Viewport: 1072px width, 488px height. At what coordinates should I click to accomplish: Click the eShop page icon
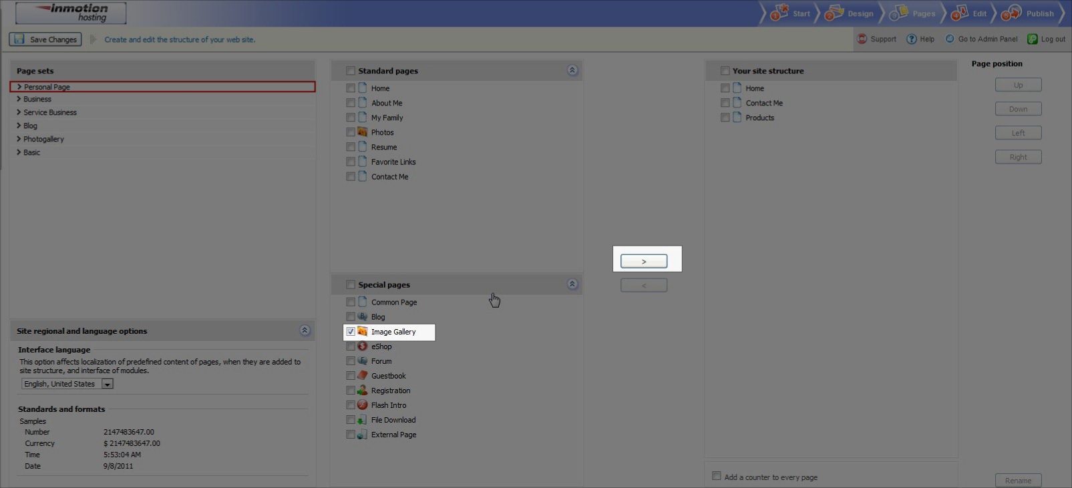pos(363,346)
